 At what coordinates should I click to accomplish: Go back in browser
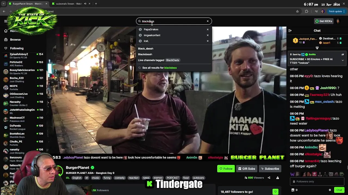(4, 11)
